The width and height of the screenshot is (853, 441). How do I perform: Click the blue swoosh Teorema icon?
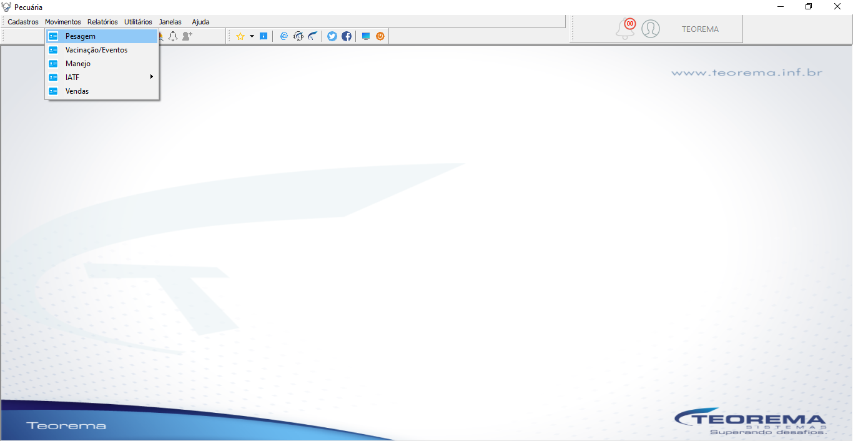coord(313,36)
